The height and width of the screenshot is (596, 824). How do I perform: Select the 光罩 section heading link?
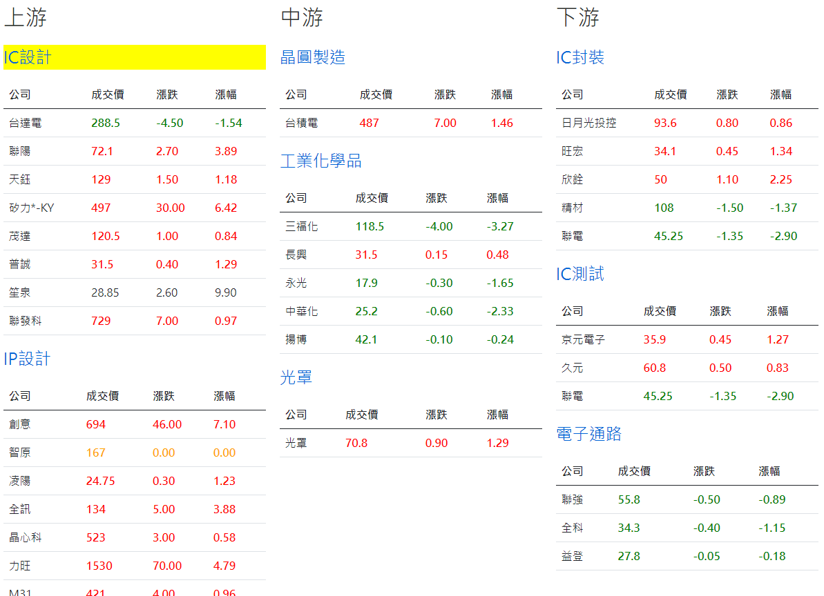click(296, 377)
